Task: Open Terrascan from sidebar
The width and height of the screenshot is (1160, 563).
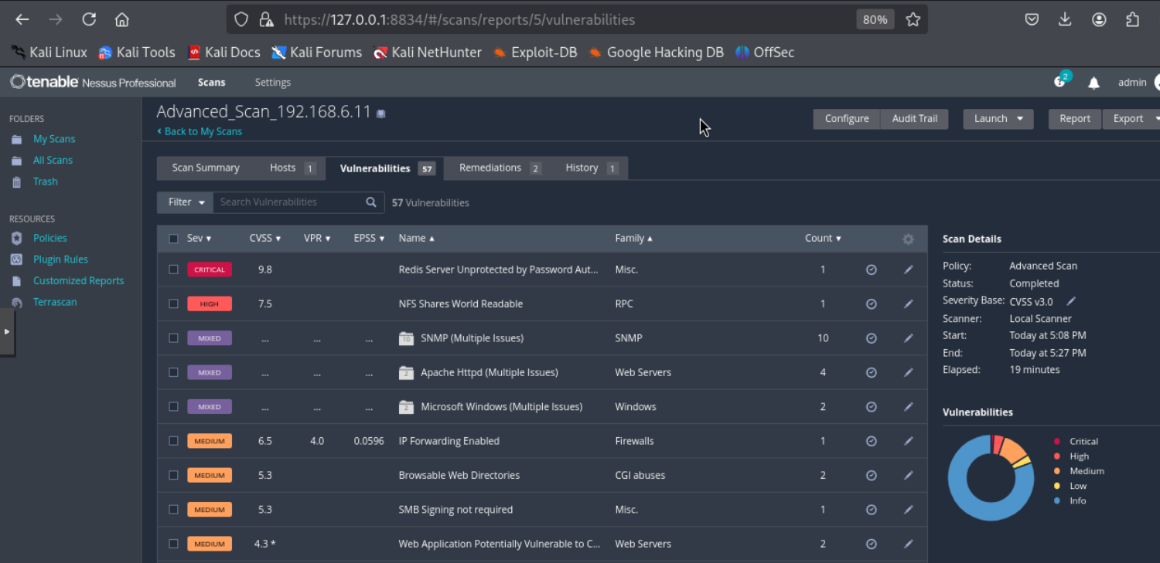Action: tap(55, 302)
